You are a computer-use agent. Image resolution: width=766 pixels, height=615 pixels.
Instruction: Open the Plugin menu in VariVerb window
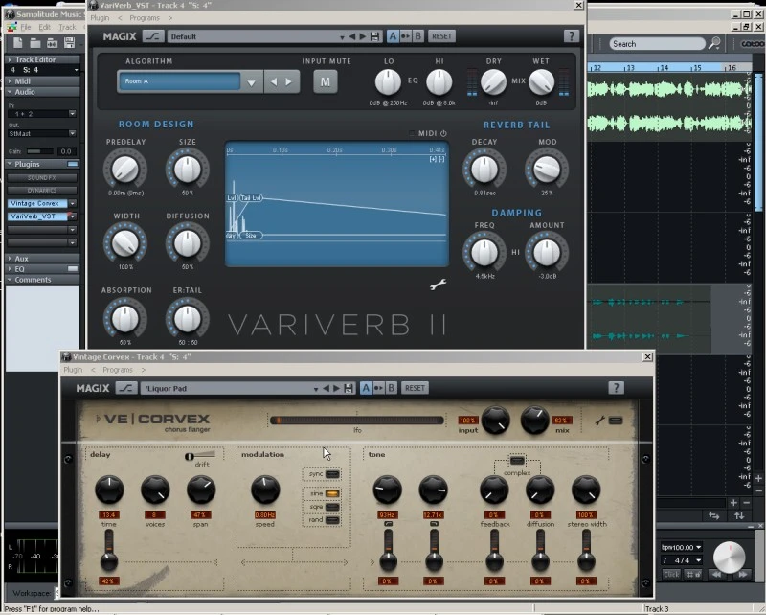100,18
